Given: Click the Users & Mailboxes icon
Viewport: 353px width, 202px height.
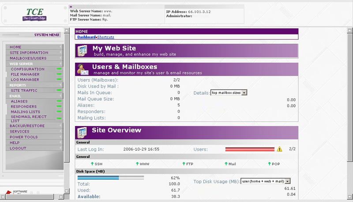Looking at the screenshot, I should pos(82,69).
